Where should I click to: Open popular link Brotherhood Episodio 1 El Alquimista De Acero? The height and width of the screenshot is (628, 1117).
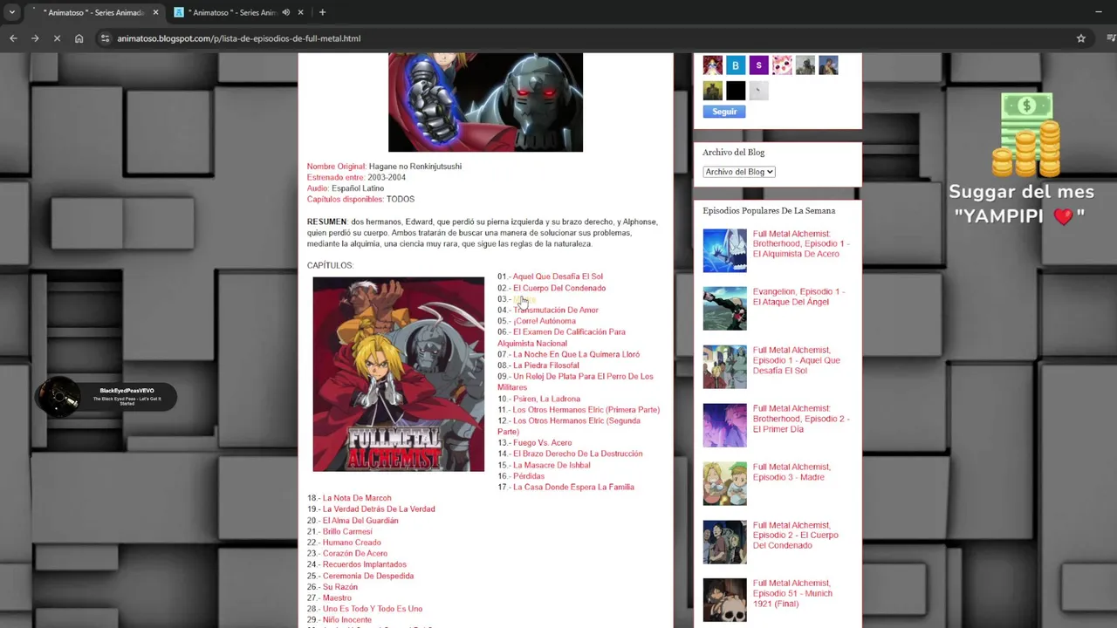point(800,243)
